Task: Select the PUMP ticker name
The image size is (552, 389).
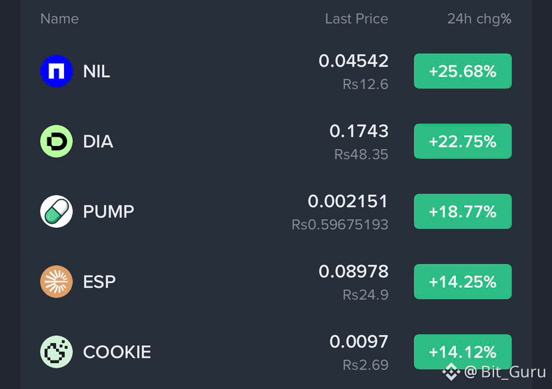Action: click(x=109, y=212)
